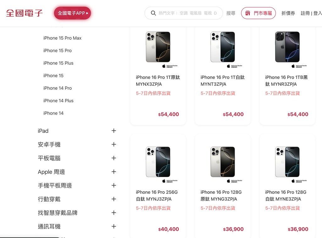Open iPhone 16 Pro 1T原鈦 product image
Image resolution: width=322 pixels, height=238 pixels.
tap(158, 47)
